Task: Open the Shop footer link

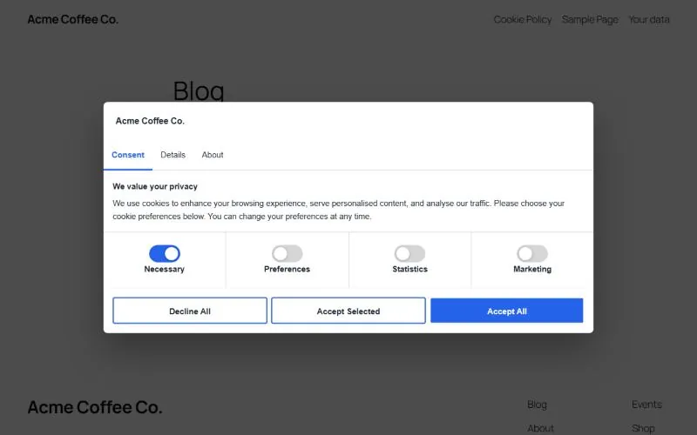Action: 643,428
